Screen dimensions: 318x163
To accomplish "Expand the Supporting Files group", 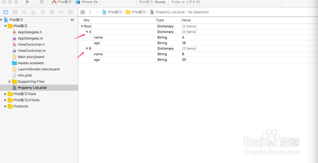I will [10, 81].
